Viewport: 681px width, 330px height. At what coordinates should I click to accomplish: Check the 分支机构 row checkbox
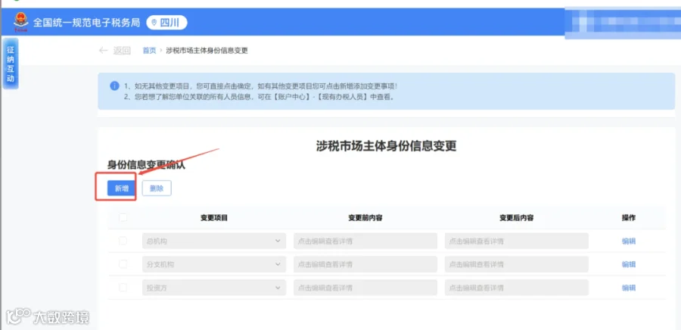click(123, 264)
